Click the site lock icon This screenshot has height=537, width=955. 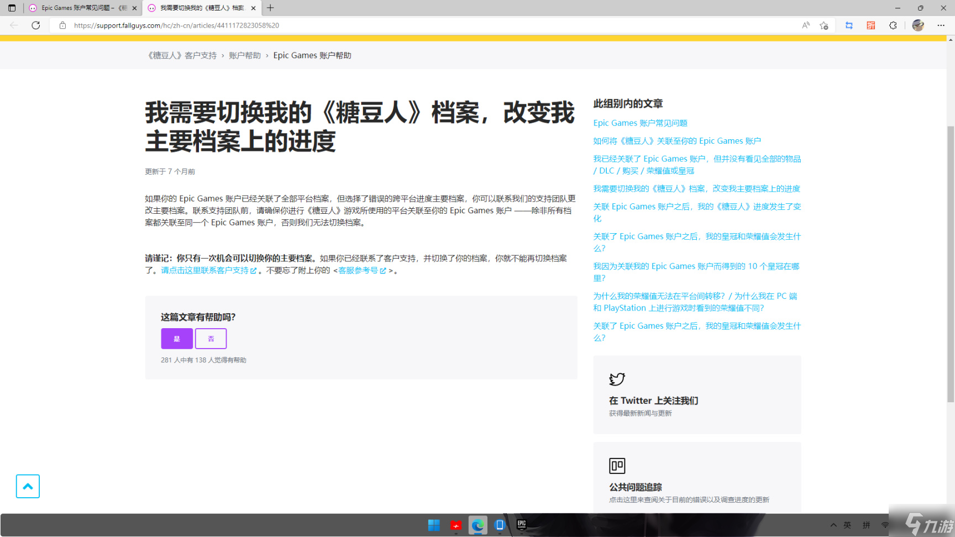(62, 25)
